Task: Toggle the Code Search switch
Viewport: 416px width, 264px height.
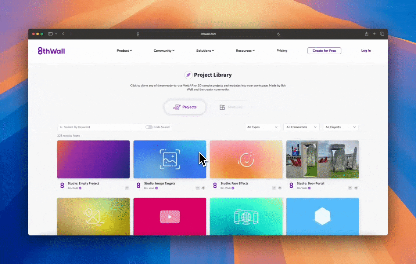Action: [149, 127]
